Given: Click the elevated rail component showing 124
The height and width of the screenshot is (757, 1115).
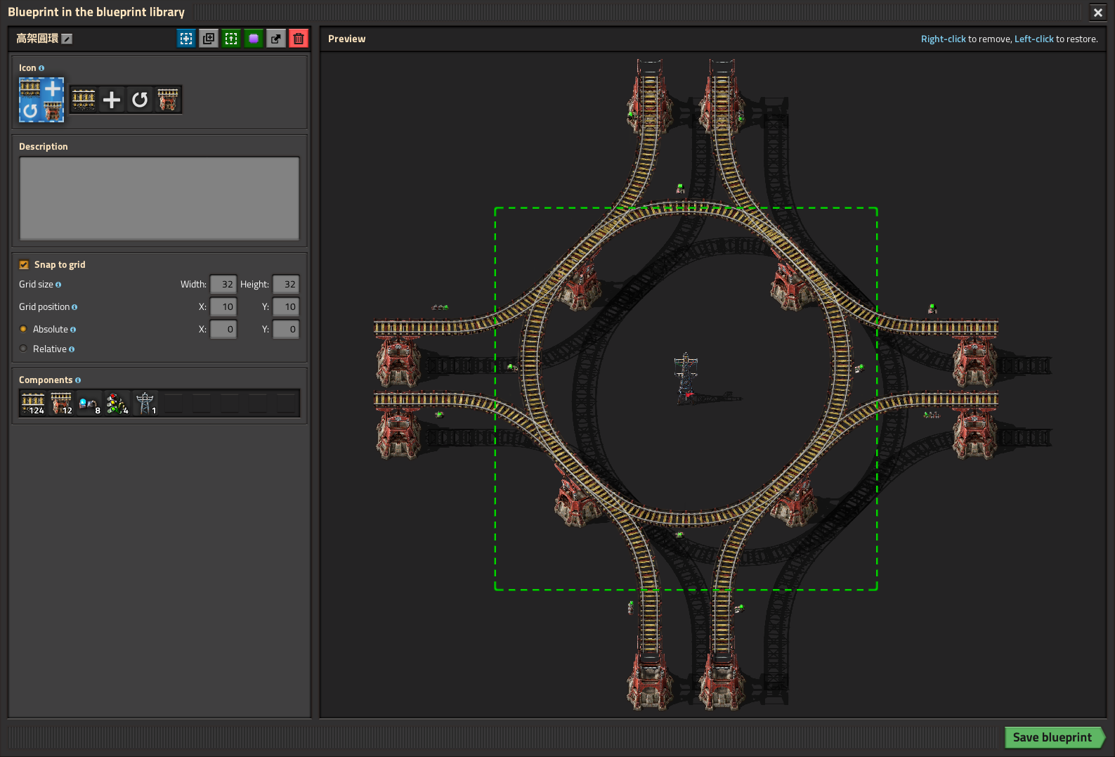Looking at the screenshot, I should [x=33, y=403].
